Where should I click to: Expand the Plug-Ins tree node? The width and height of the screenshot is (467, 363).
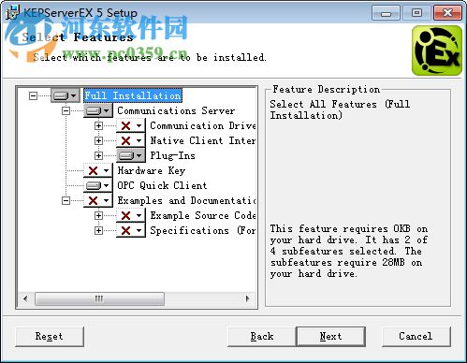98,155
